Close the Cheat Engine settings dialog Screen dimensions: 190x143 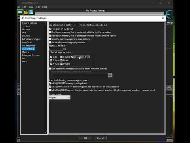(x=163, y=18)
